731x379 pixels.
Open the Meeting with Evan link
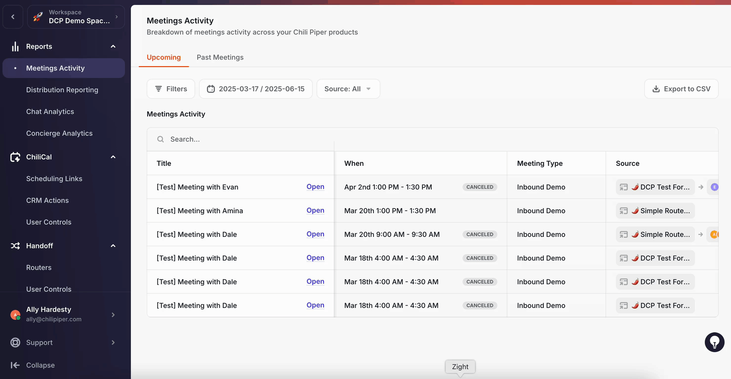(315, 187)
